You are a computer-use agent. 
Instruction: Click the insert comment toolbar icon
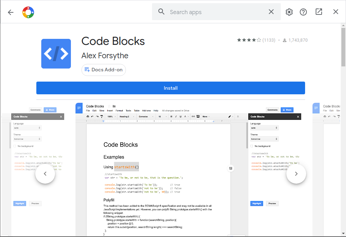(198, 117)
